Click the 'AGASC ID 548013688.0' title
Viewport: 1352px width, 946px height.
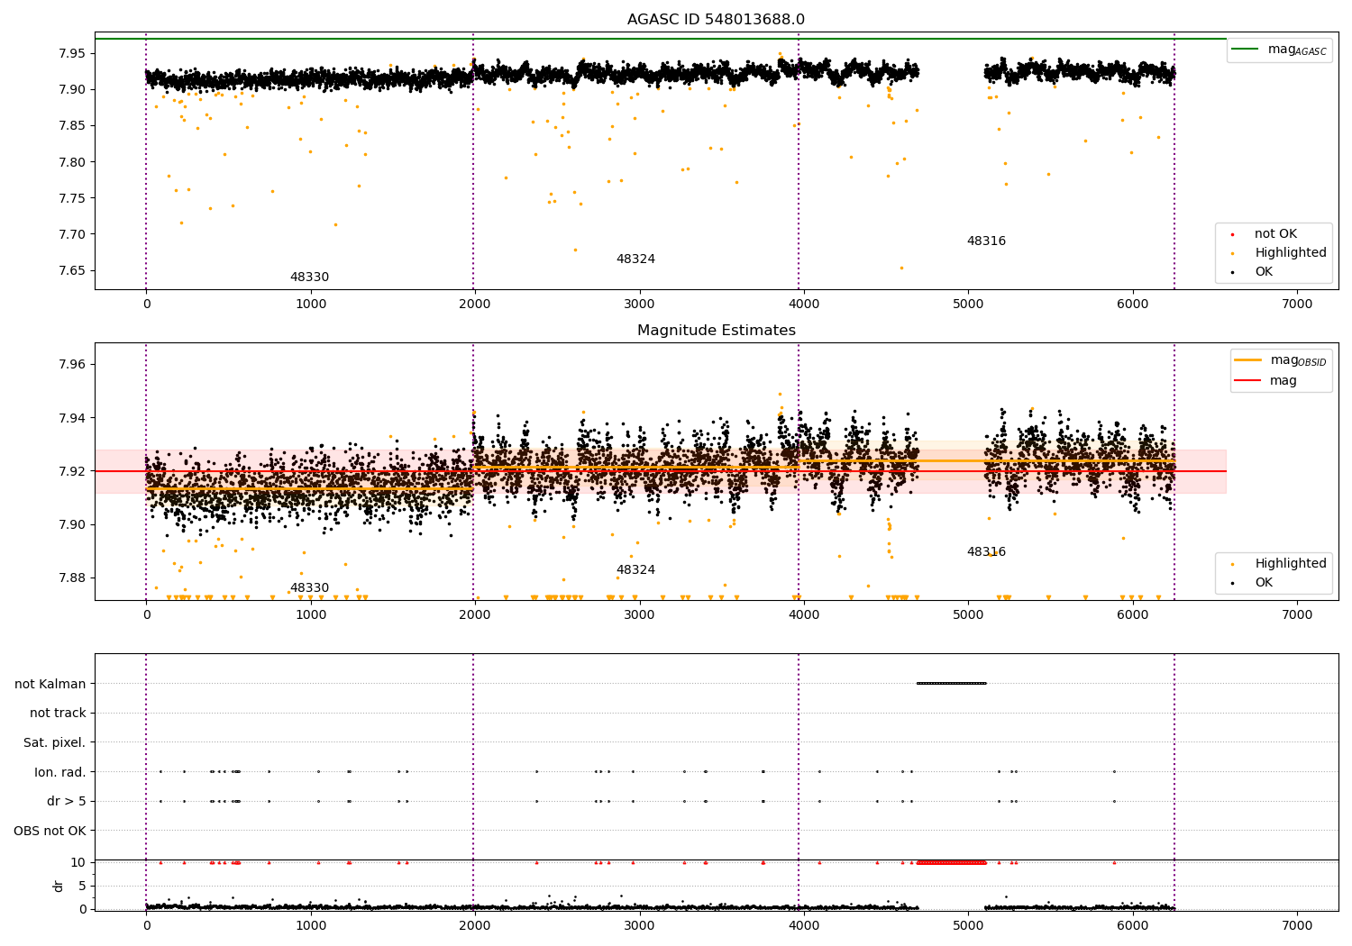click(717, 20)
